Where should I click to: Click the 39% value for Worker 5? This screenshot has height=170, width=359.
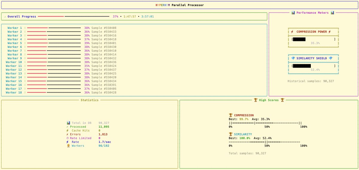click(87, 43)
